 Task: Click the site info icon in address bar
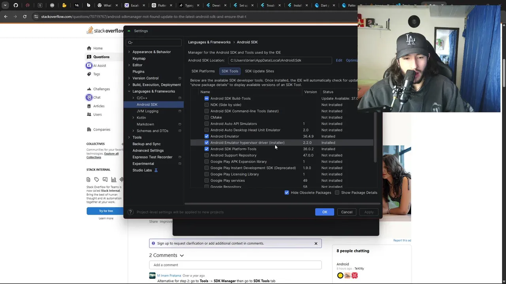(x=36, y=17)
